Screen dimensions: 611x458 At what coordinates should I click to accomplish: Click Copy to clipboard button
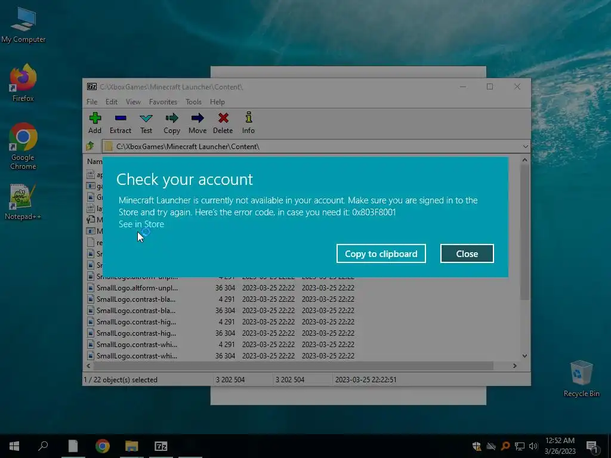[381, 253]
